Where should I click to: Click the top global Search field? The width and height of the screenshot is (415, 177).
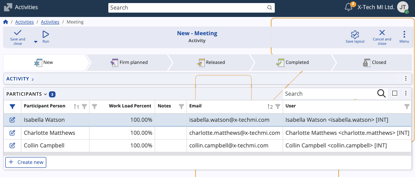coord(188,7)
